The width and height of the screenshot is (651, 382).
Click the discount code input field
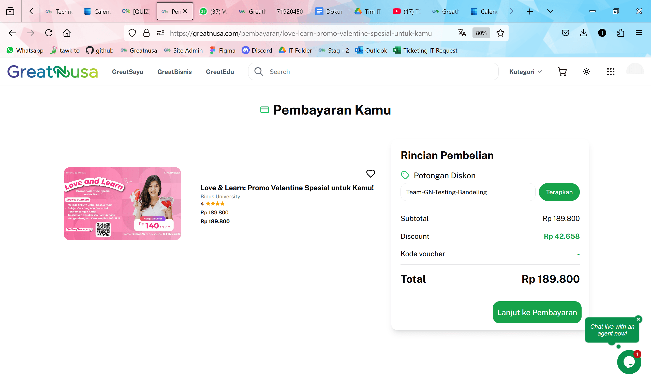point(468,192)
